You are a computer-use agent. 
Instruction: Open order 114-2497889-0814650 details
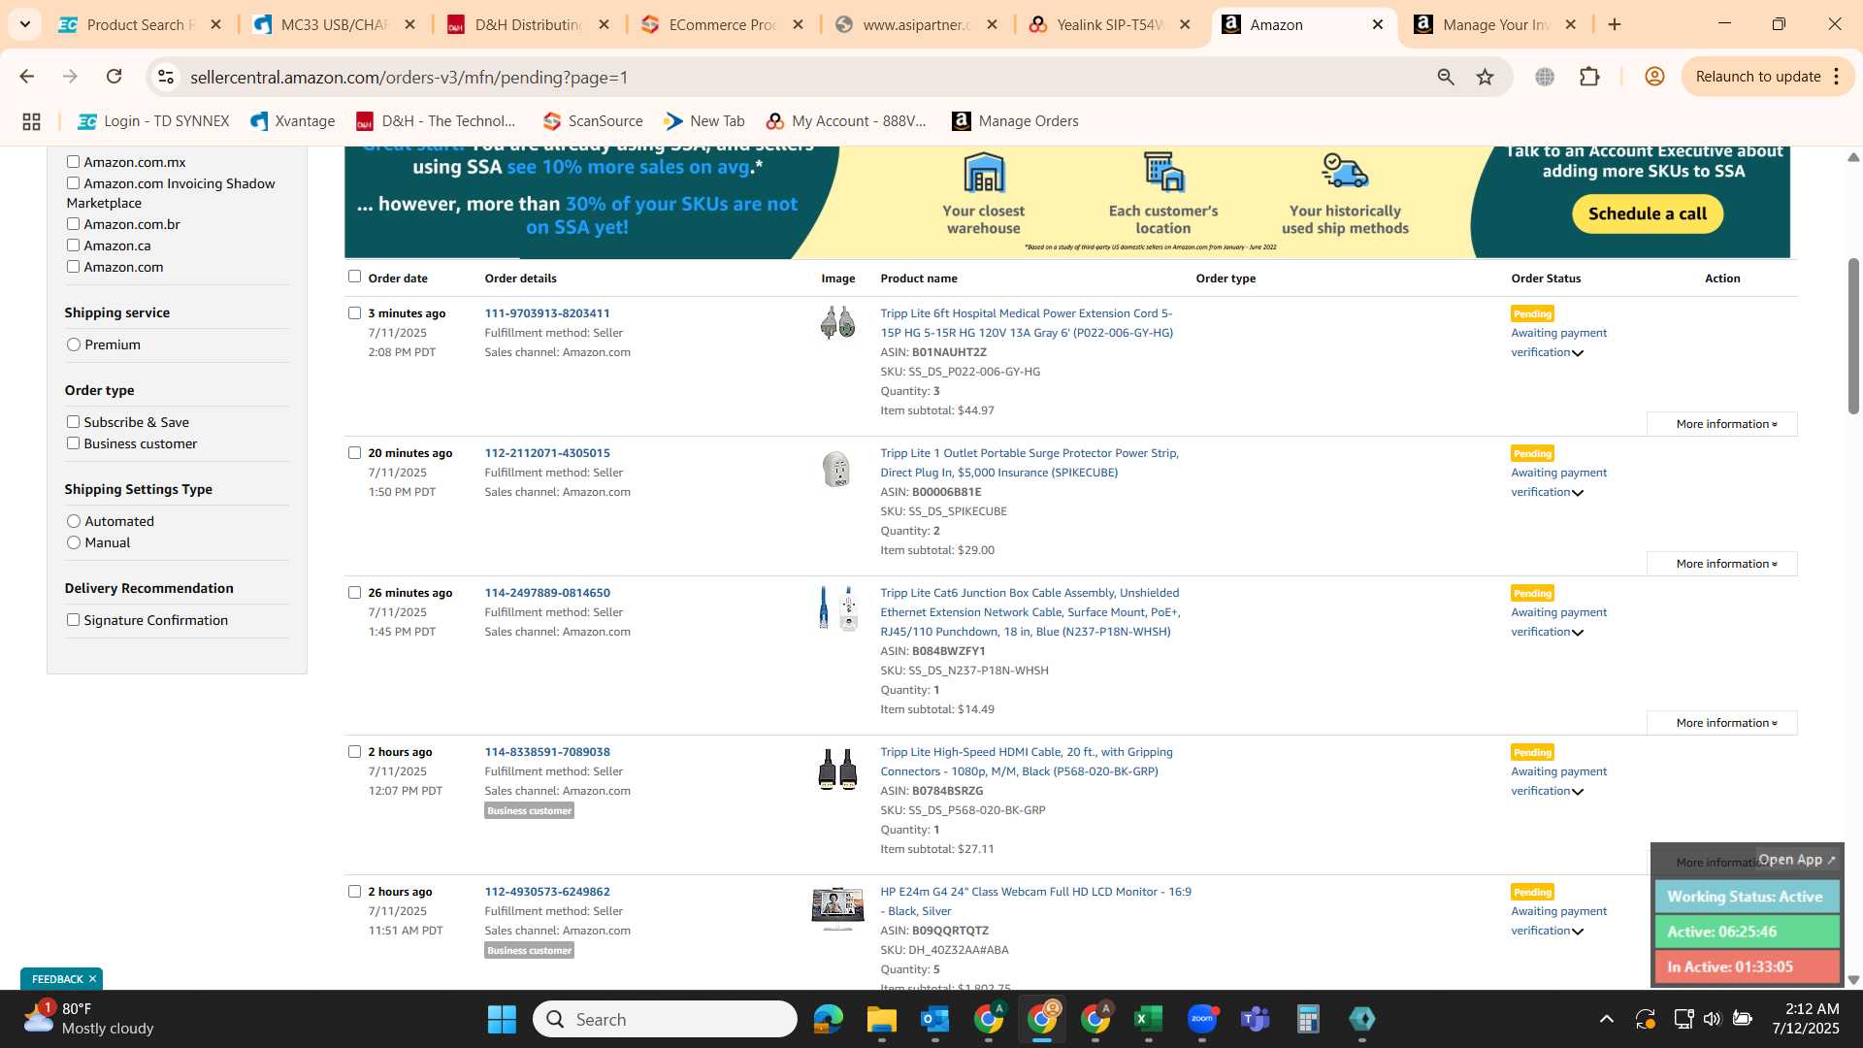[547, 593]
